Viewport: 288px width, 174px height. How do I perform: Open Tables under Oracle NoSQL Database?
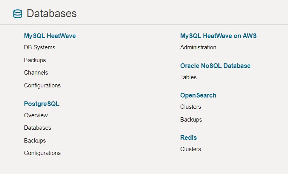point(188,77)
